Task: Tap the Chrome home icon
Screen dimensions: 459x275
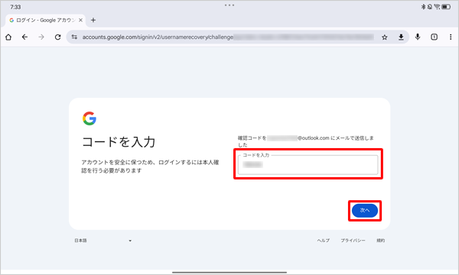Action: pyautogui.click(x=8, y=37)
